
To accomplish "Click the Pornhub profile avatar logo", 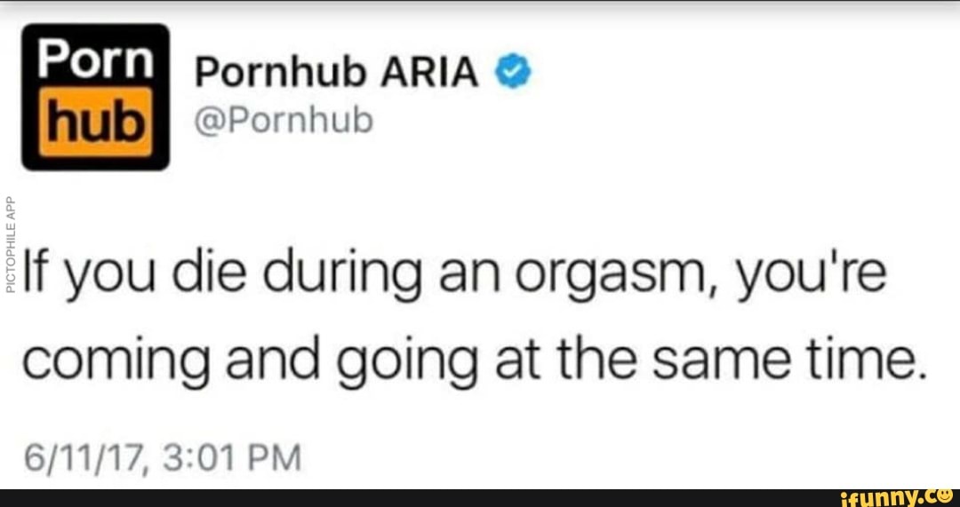I will pos(96,97).
